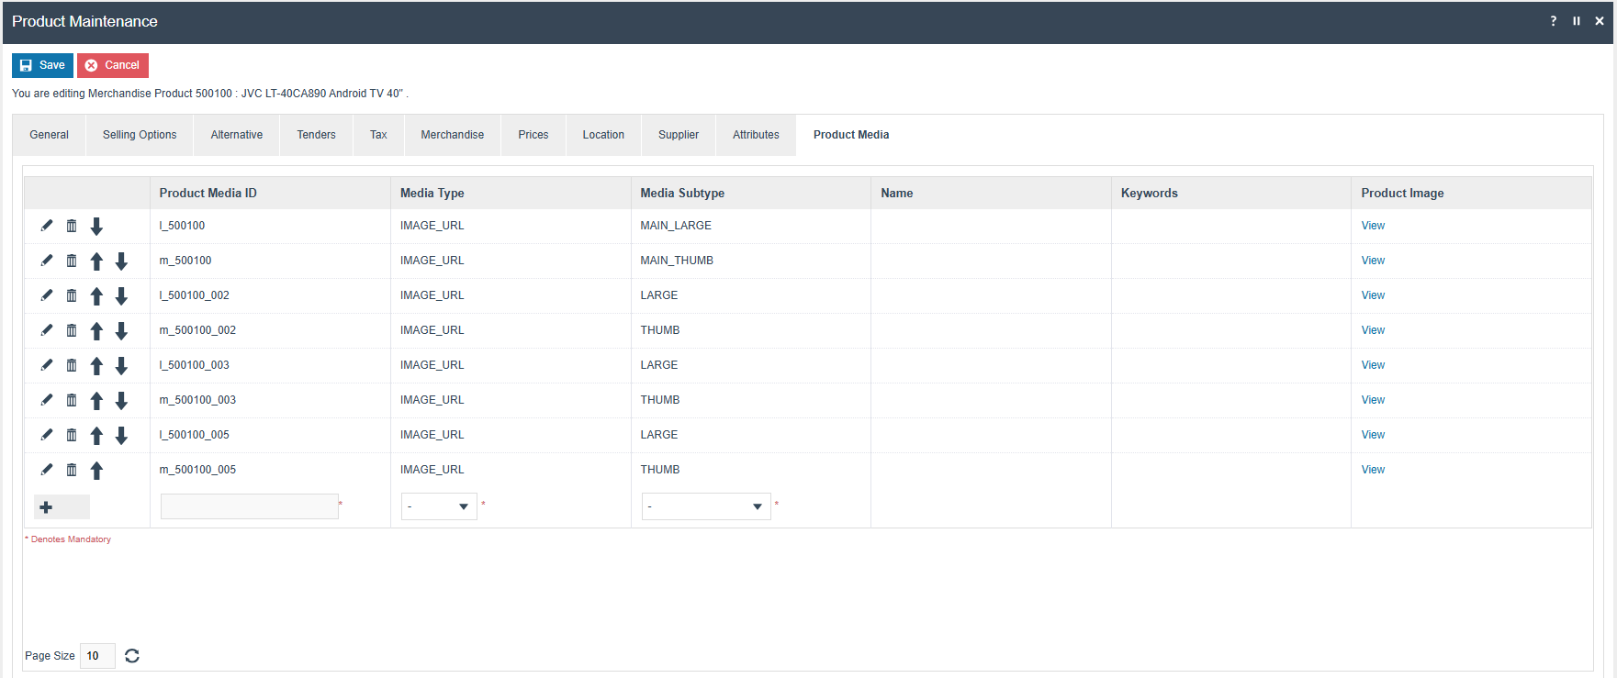Edit the l_500100_002 row
Image resolution: width=1617 pixels, height=678 pixels.
point(47,295)
